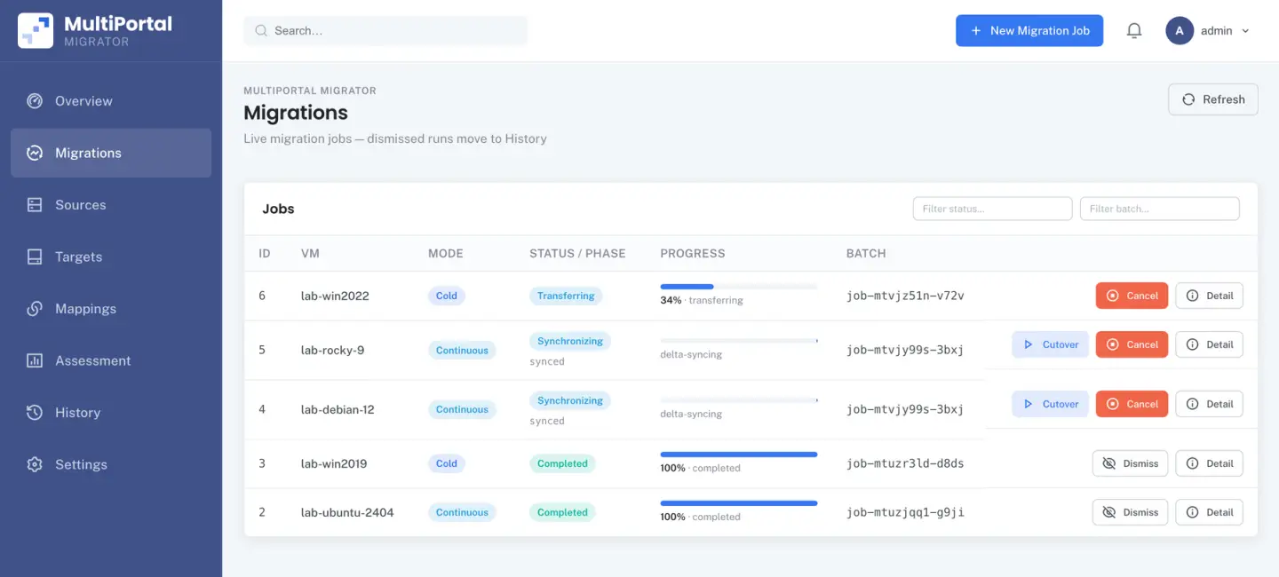Click the Sources server icon in sidebar
The image size is (1279, 577).
click(35, 205)
